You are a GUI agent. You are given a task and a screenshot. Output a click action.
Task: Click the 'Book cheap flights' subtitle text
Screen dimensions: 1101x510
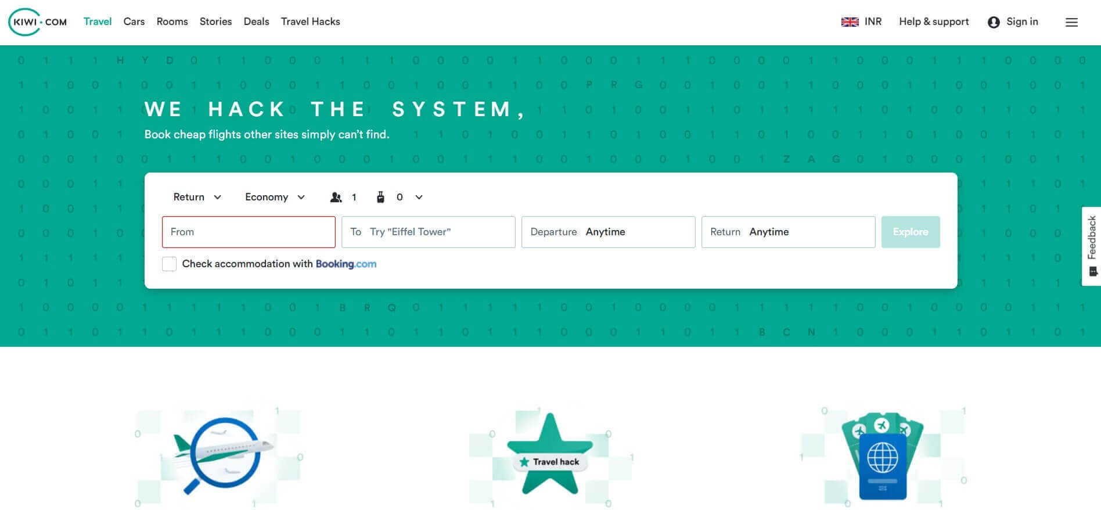click(x=267, y=135)
